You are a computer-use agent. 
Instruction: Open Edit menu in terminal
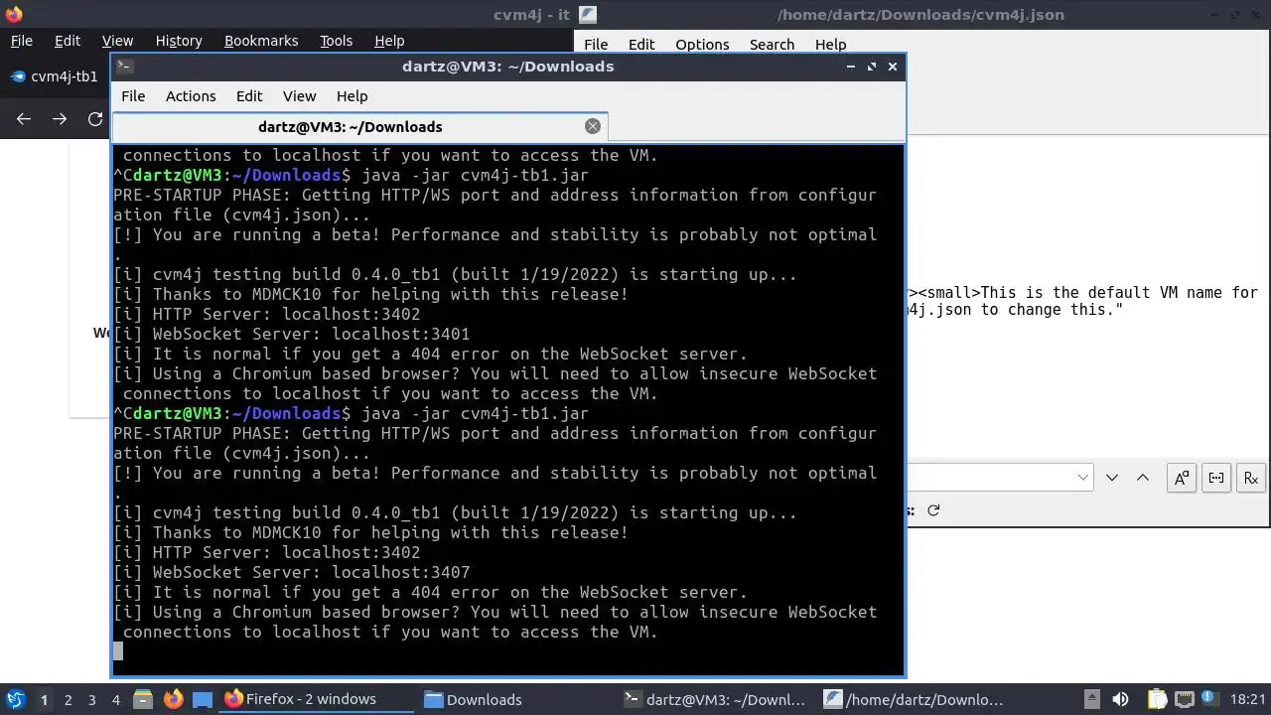click(x=249, y=96)
